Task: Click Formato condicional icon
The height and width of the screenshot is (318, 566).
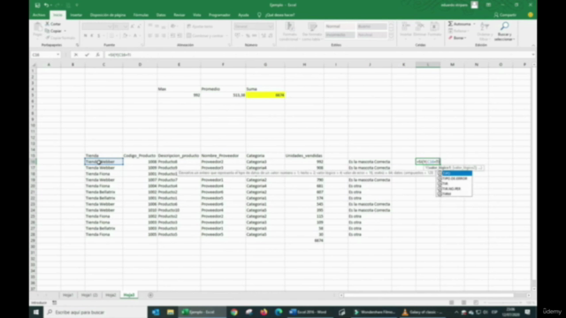Action: coord(289,26)
